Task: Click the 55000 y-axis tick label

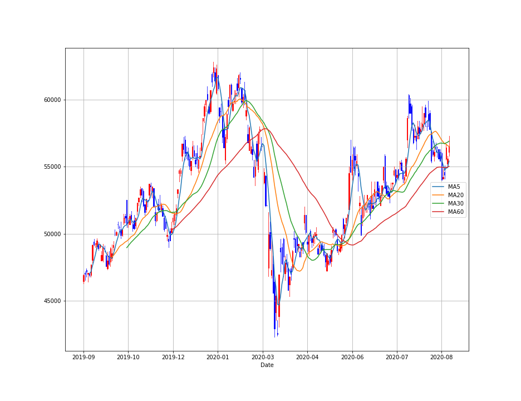Action: (x=52, y=167)
